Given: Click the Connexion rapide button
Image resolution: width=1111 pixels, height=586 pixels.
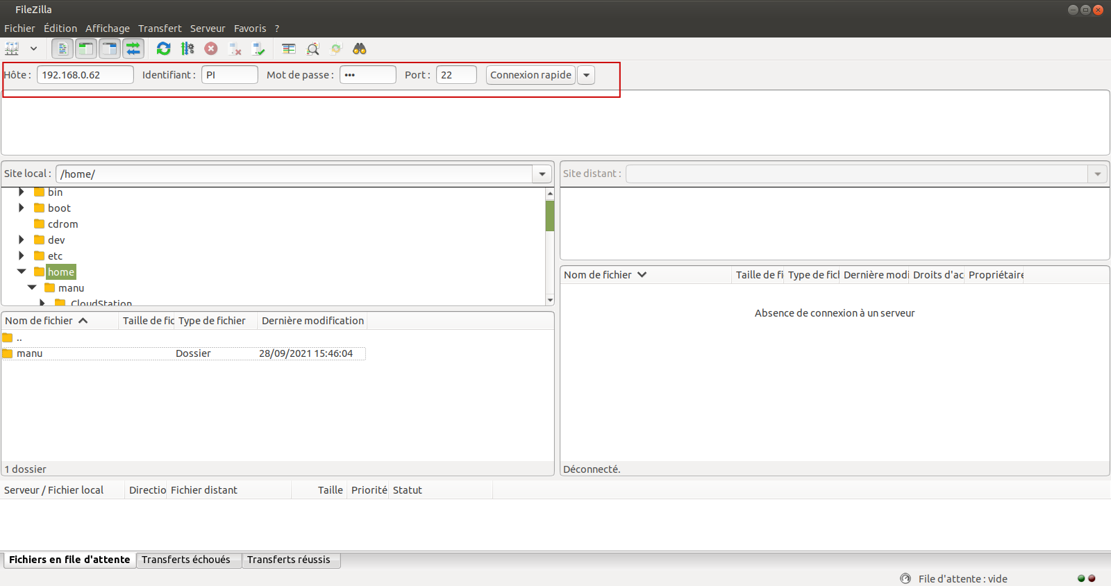Looking at the screenshot, I should tap(531, 75).
